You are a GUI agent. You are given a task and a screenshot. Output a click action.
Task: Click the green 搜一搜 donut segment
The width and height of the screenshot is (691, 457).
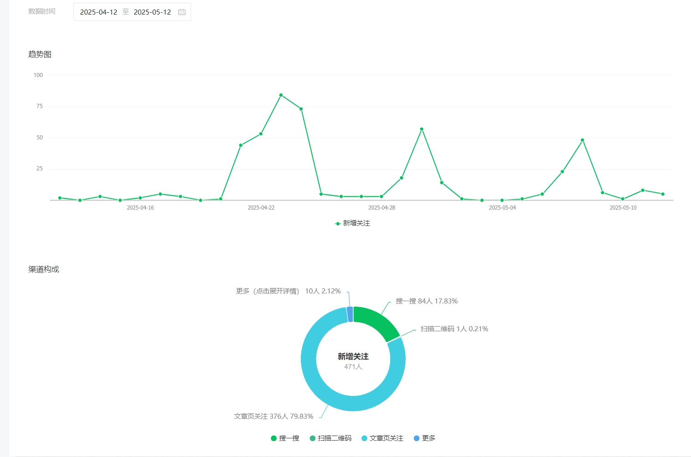(x=375, y=322)
